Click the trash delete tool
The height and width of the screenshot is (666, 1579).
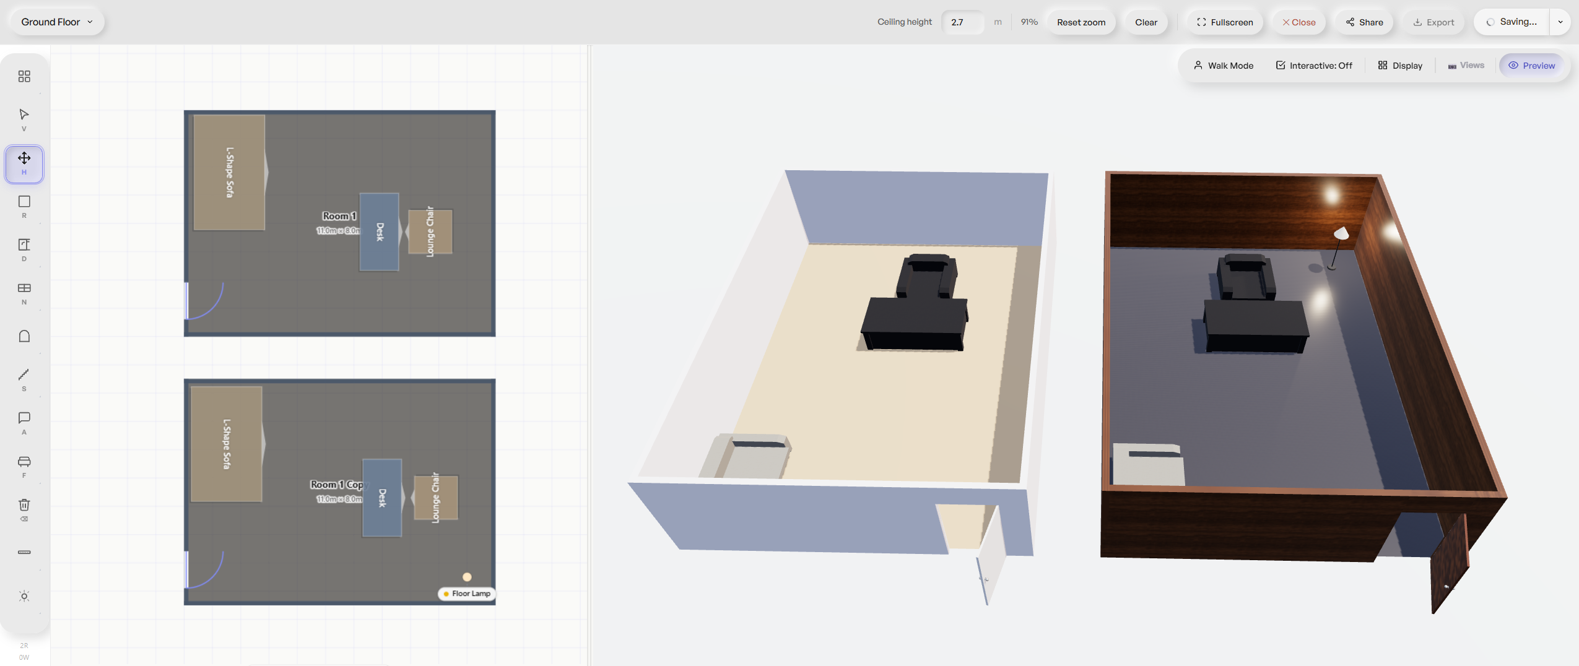pos(24,509)
